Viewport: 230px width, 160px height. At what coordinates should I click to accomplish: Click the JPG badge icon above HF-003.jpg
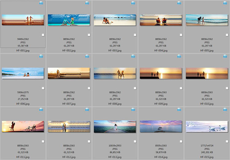[x=133, y=3]
